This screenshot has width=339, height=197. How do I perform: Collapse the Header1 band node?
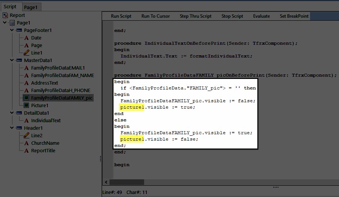point(12,128)
